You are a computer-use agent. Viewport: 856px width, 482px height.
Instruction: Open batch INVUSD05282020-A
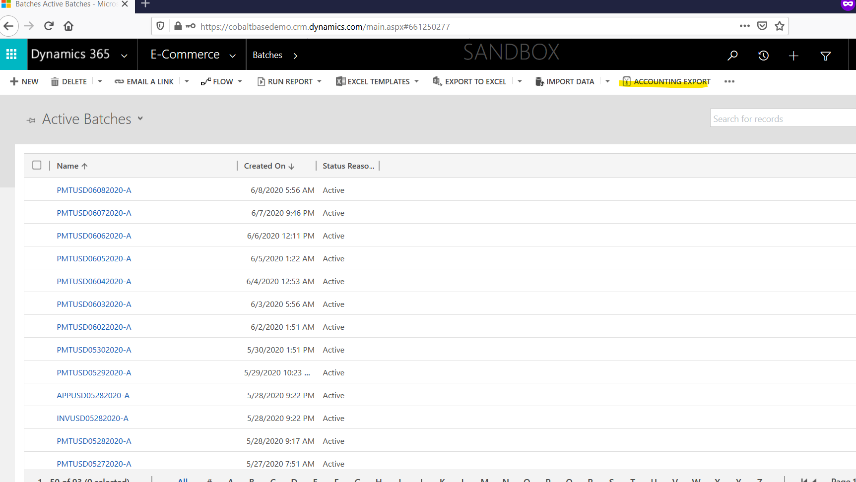[x=92, y=418]
